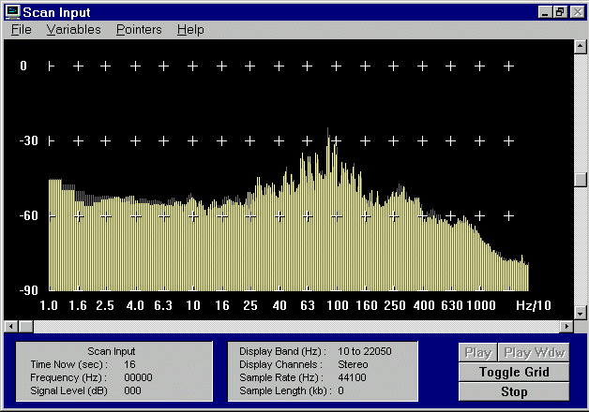Viewport: 589px width, 412px height.
Task: Click the vertical scrollbar thumb
Action: pos(581,179)
